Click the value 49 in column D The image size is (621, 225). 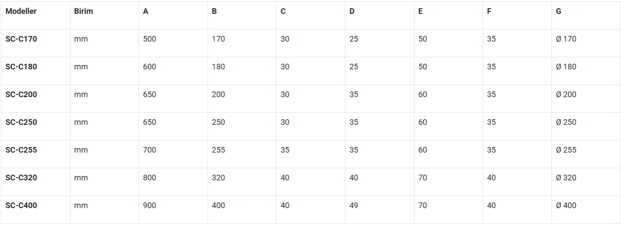click(x=354, y=205)
